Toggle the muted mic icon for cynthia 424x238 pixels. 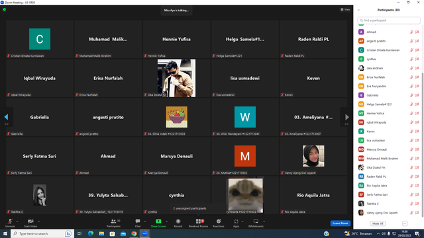point(411,59)
